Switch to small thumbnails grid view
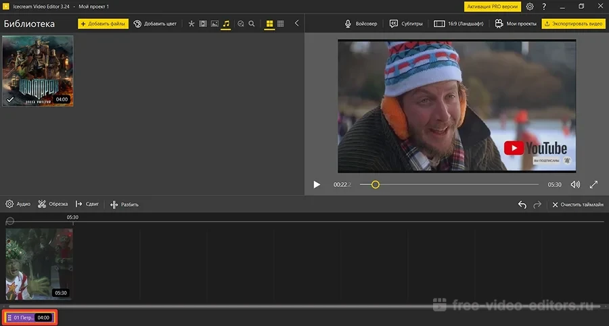The width and height of the screenshot is (609, 326). pyautogui.click(x=280, y=24)
